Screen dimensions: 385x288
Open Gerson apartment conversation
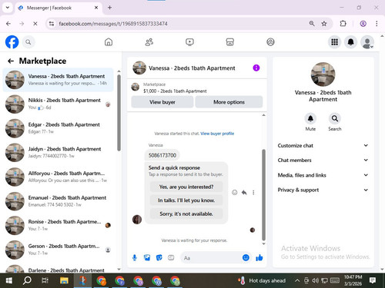tap(58, 250)
